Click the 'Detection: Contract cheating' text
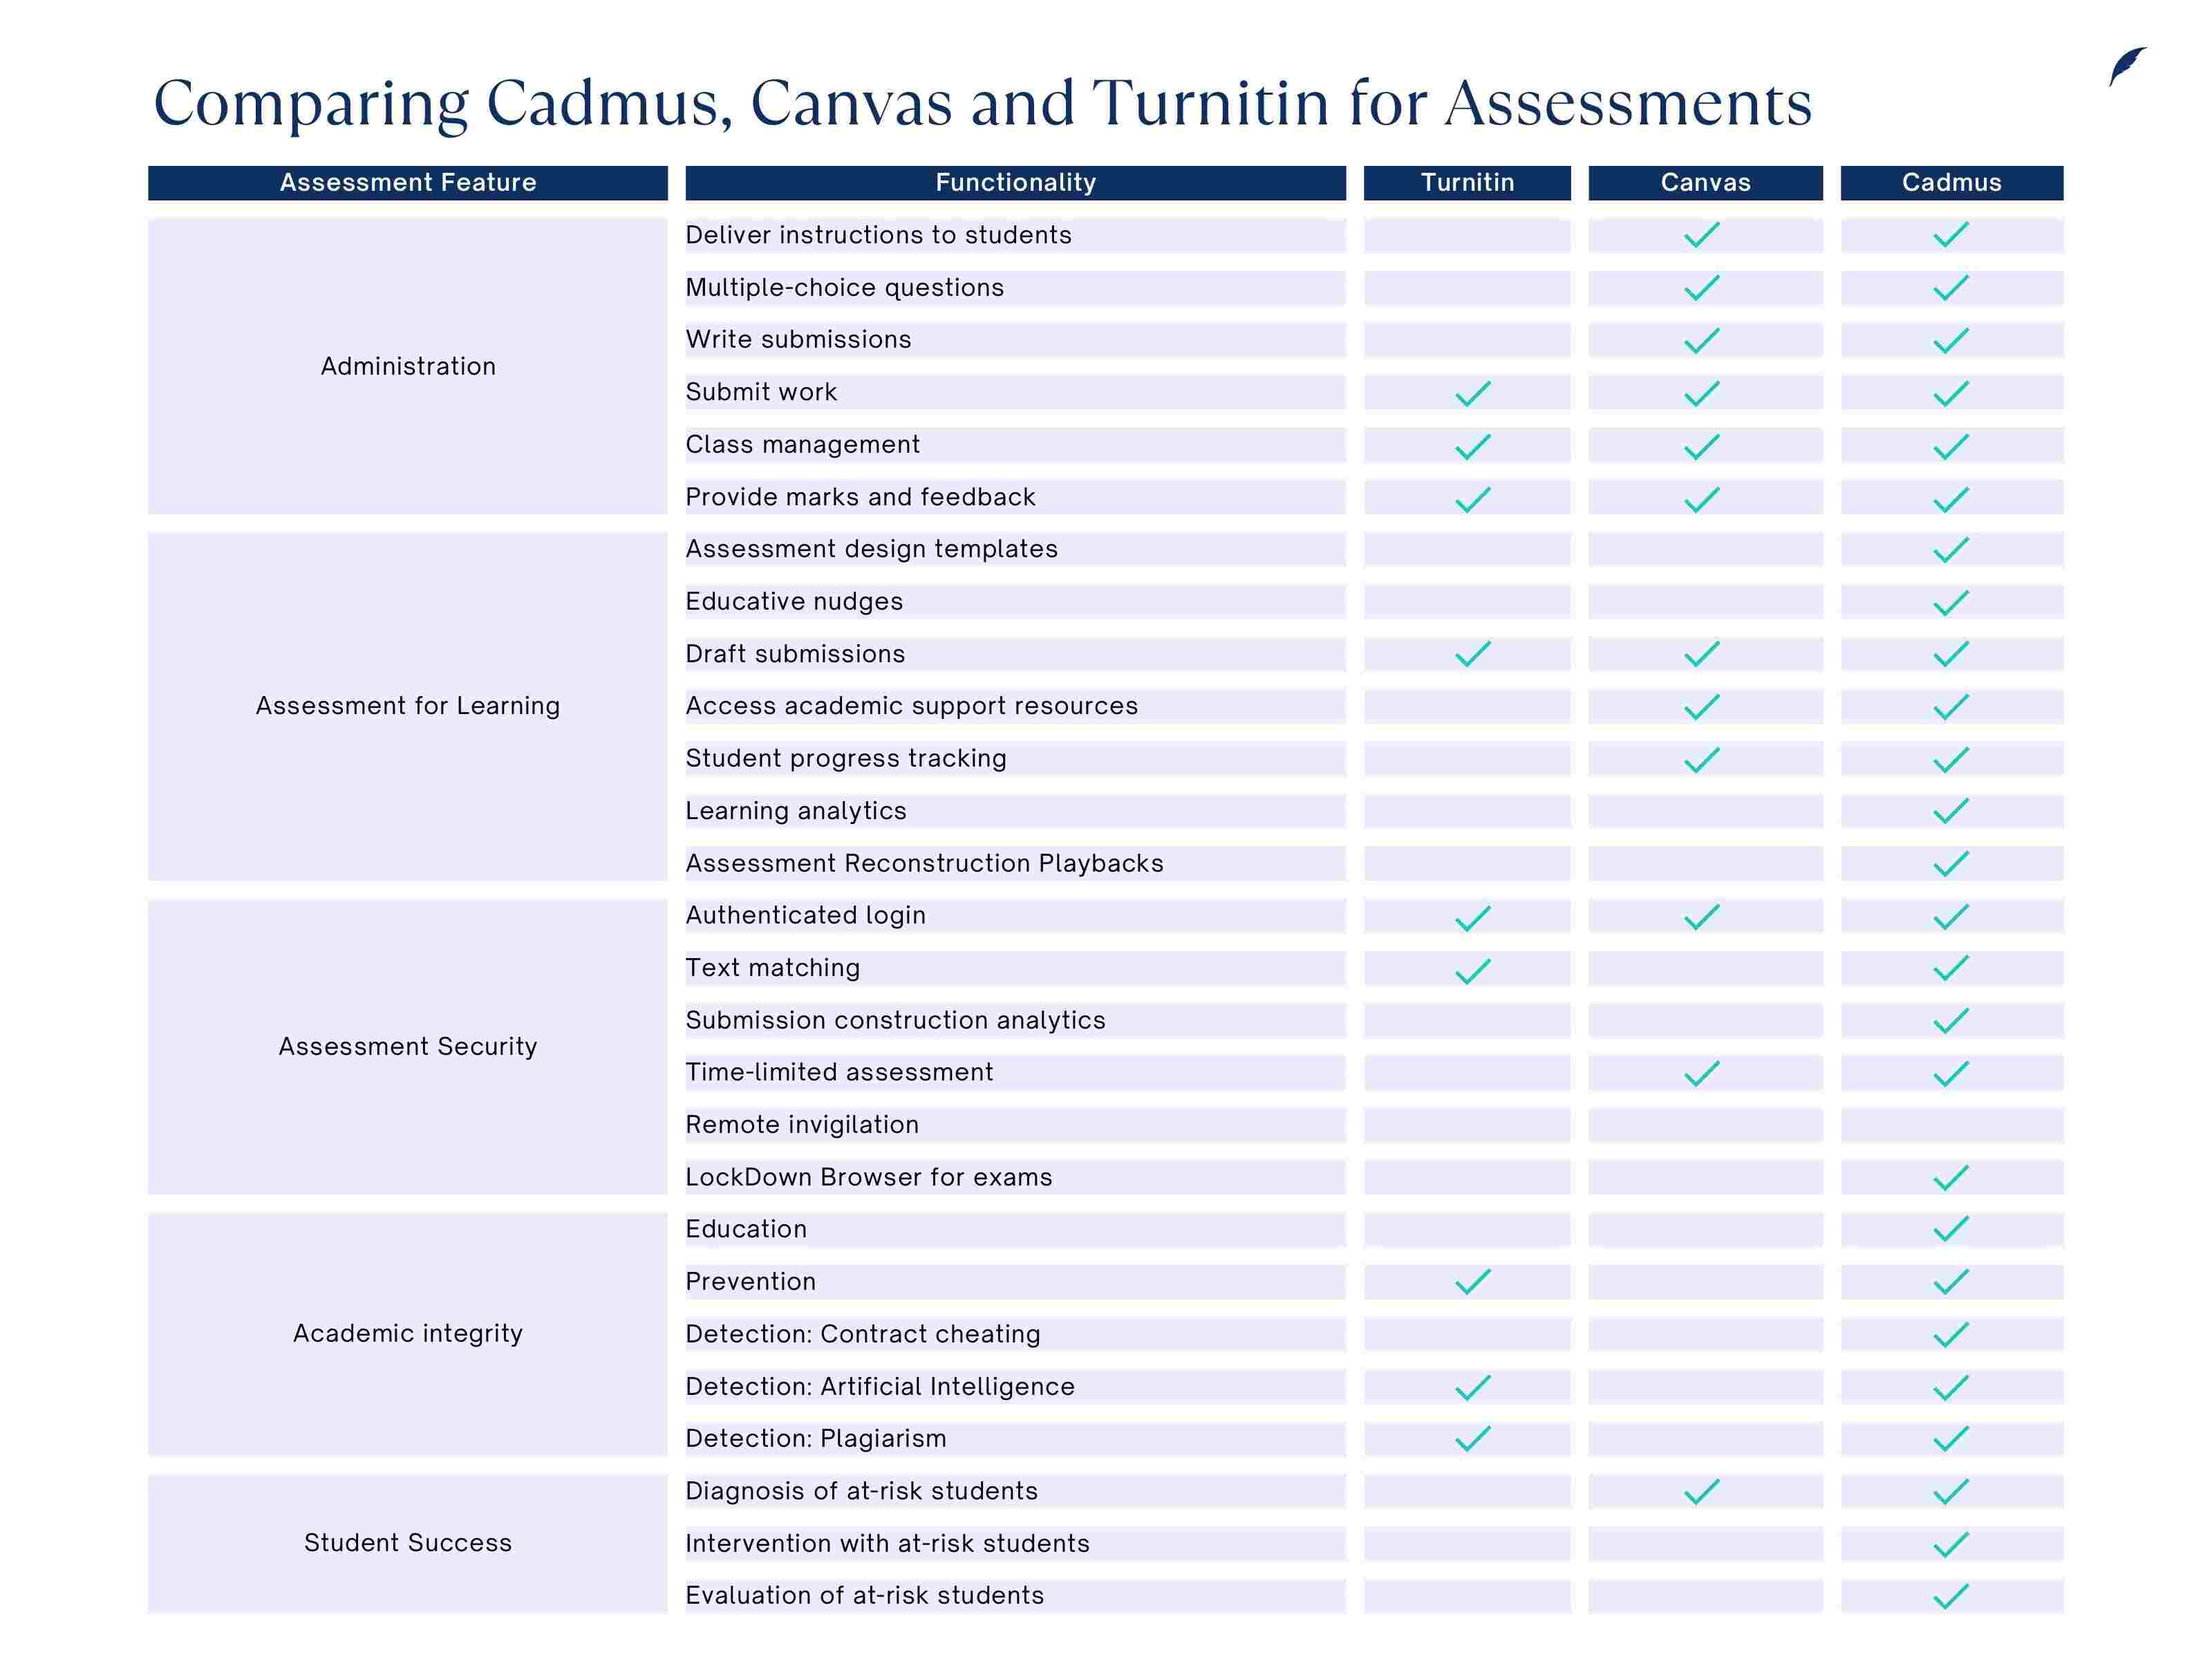Screen dimensions: 2212x1659 tap(863, 1334)
